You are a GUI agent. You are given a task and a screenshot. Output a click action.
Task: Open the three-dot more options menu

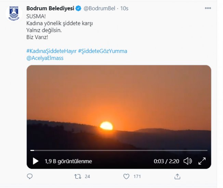tap(208, 8)
